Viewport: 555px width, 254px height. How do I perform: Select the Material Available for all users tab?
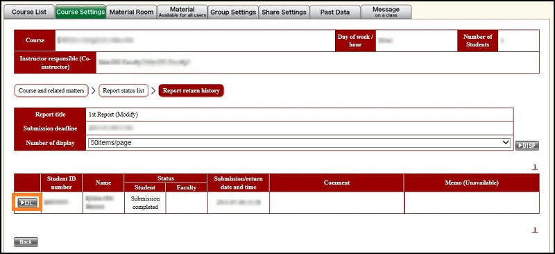coord(182,12)
